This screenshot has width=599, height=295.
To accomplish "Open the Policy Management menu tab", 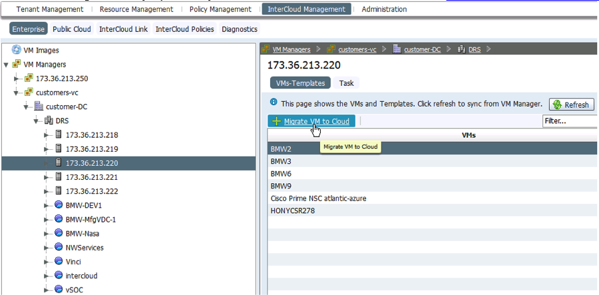I will 220,9.
